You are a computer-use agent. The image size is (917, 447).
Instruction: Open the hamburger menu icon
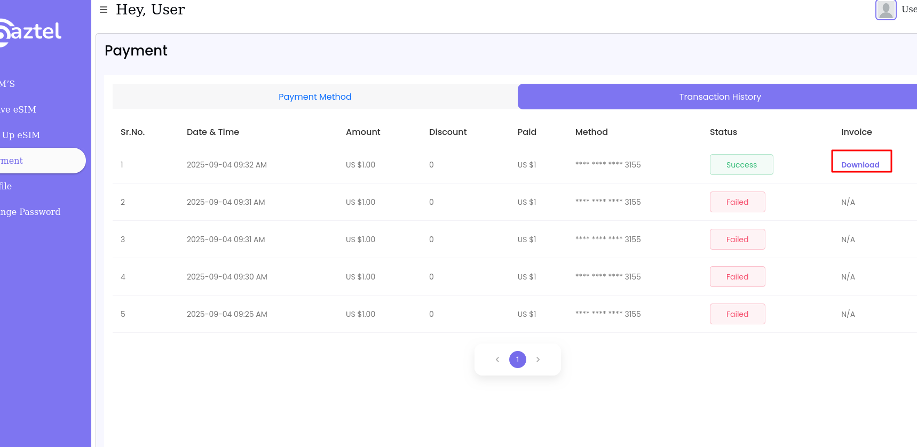coord(104,10)
